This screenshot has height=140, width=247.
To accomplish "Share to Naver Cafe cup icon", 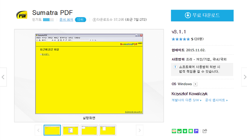I will [x=179, y=131].
